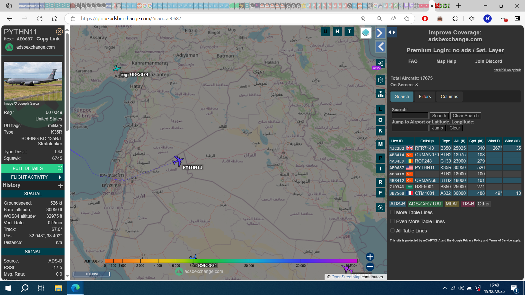The height and width of the screenshot is (295, 525).
Task: Click the T map toggle button
Action: (x=349, y=32)
